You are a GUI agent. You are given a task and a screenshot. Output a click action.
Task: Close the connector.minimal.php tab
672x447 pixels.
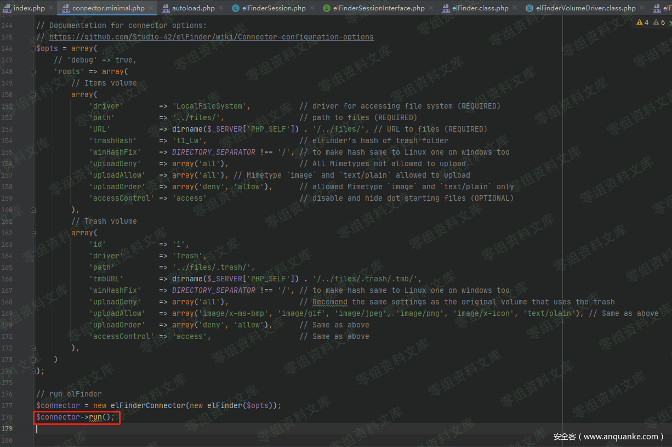click(151, 8)
